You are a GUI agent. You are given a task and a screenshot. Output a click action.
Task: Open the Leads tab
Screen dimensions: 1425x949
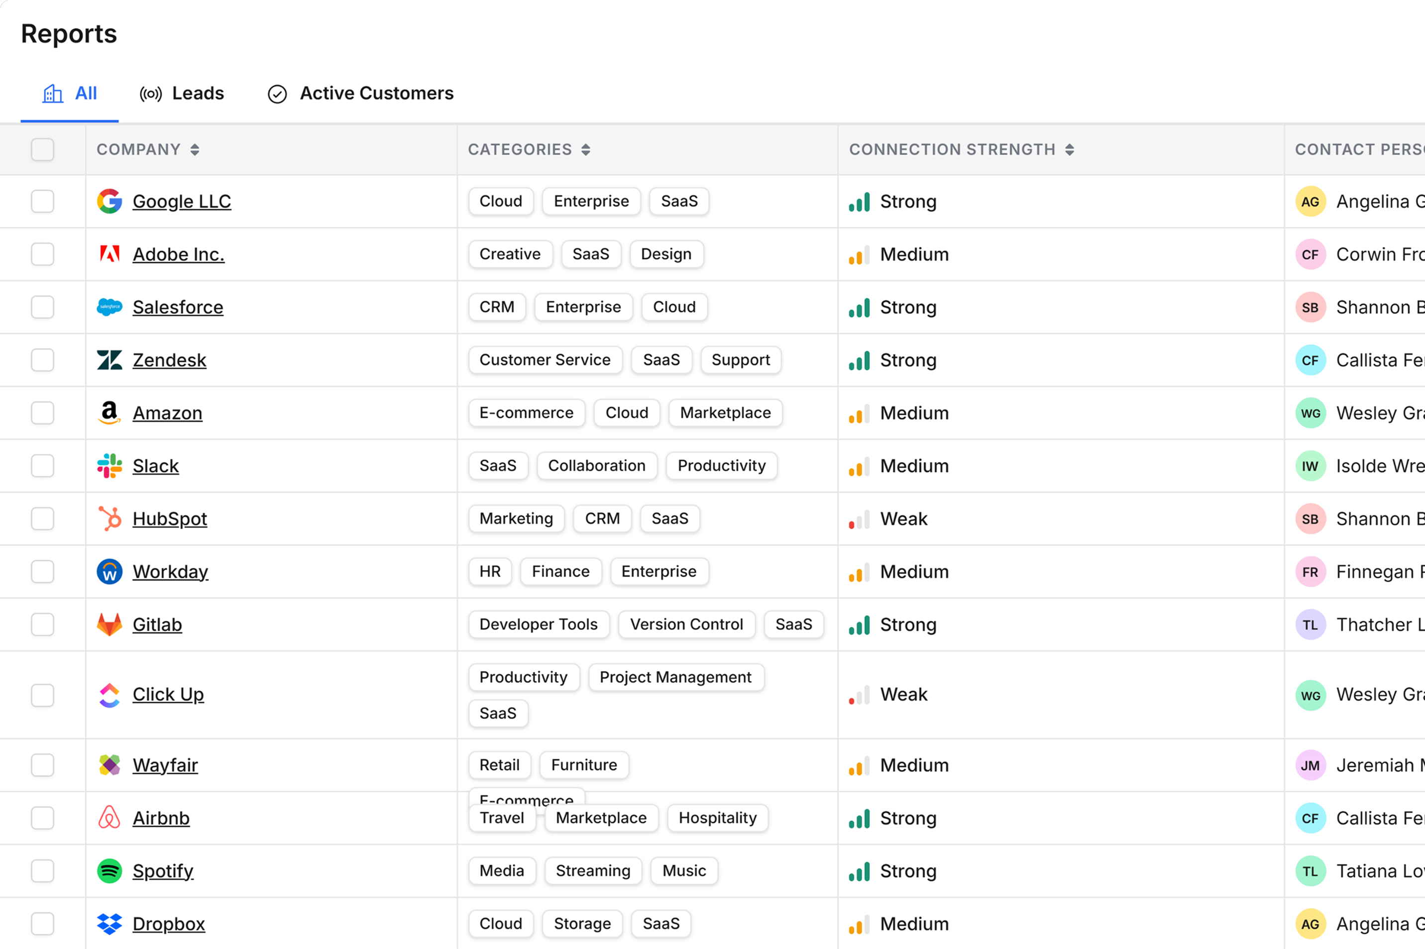[182, 93]
